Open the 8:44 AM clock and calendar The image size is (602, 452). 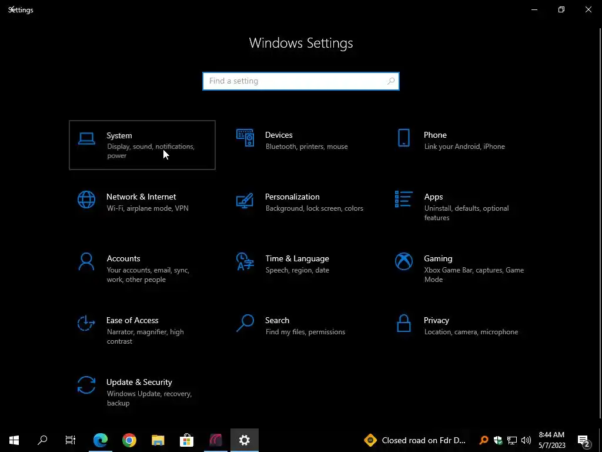551,440
